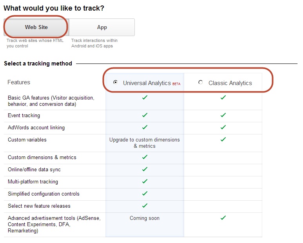Screen dimensions: 303x243
Task: Choose the App tracking button
Action: [102, 27]
